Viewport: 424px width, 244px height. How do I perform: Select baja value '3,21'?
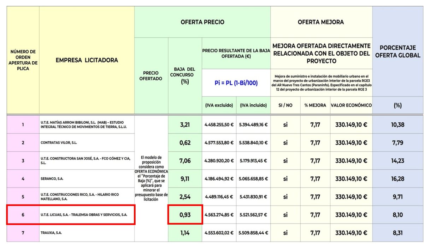click(x=185, y=124)
